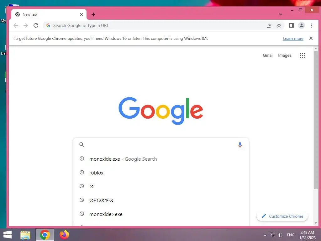The width and height of the screenshot is (321, 241).
Task: Click the Learn more link
Action: [x=293, y=38]
